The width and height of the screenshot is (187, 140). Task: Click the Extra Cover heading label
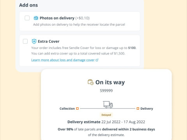point(49,42)
